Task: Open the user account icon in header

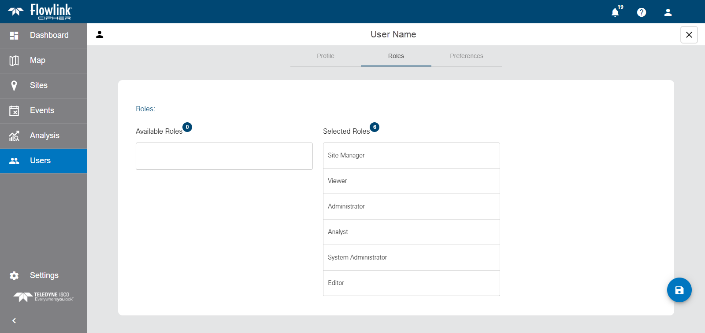Action: 668,12
